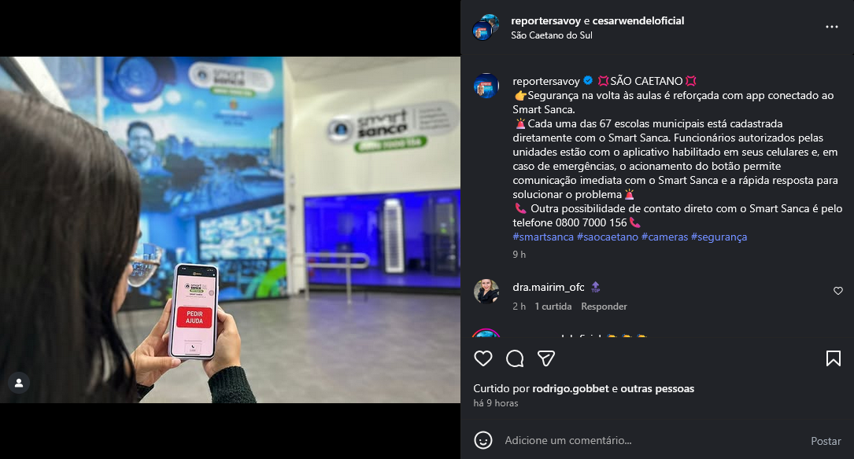Save the post with the bookmark icon

coord(834,358)
